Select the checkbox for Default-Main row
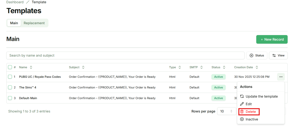This screenshot has width=293, height=130. point(10,98)
